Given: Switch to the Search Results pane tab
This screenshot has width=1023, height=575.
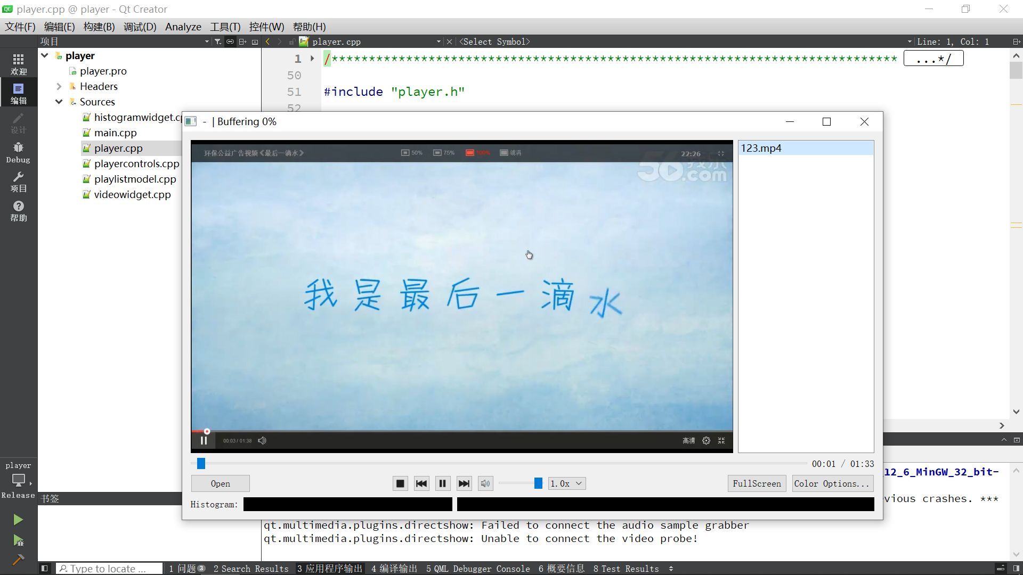Looking at the screenshot, I should [251, 569].
